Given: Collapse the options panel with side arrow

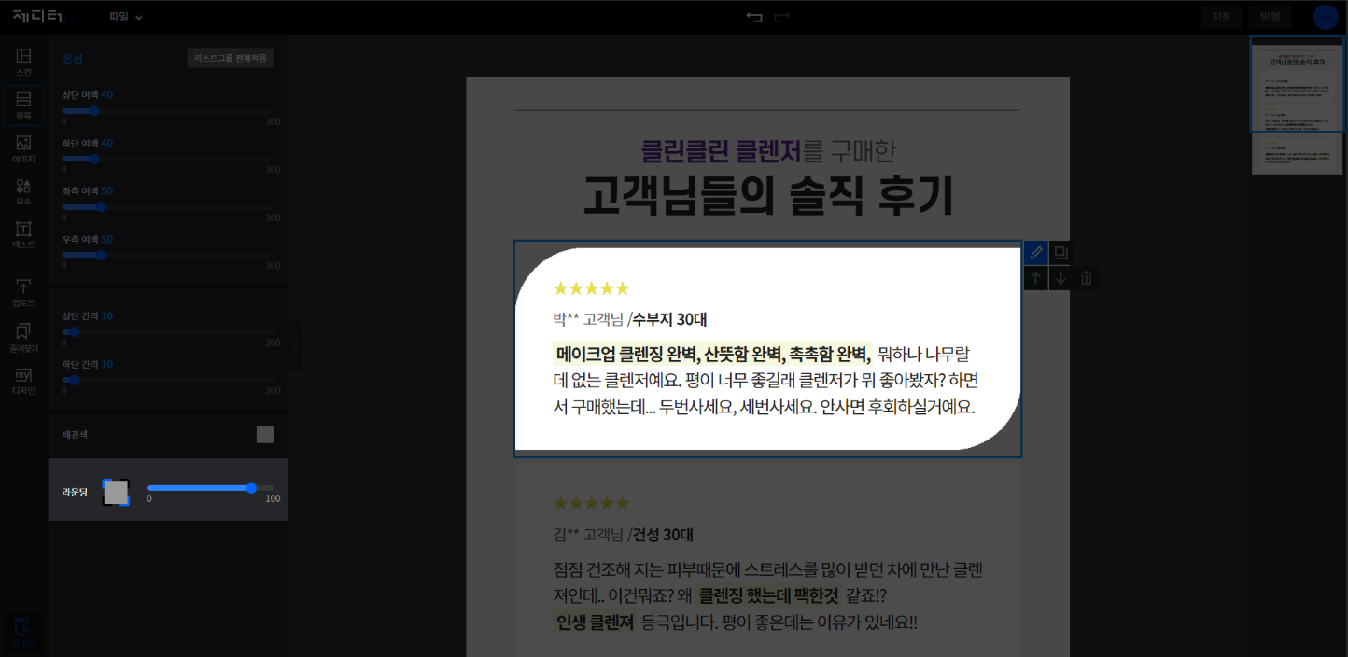Looking at the screenshot, I should 295,344.
